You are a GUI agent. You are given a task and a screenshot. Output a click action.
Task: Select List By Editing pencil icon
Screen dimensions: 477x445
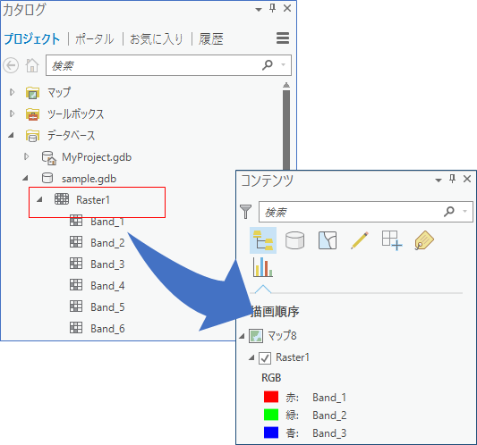360,240
